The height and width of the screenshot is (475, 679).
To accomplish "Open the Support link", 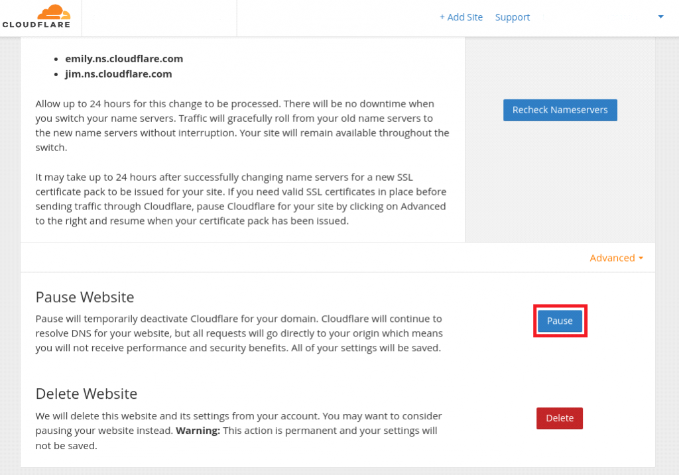I will coord(513,17).
